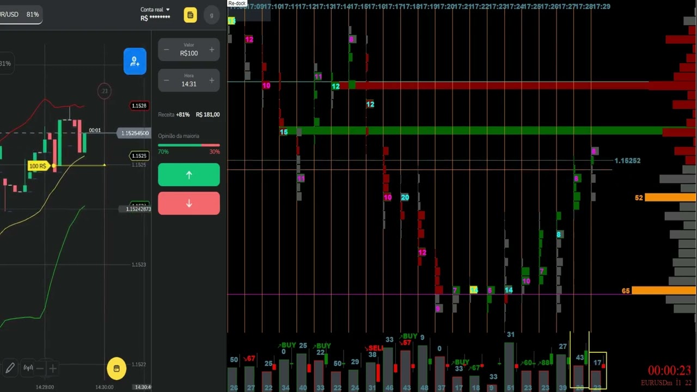The height and width of the screenshot is (392, 697).
Task: Decrease Valor amount with minus
Action: (167, 50)
